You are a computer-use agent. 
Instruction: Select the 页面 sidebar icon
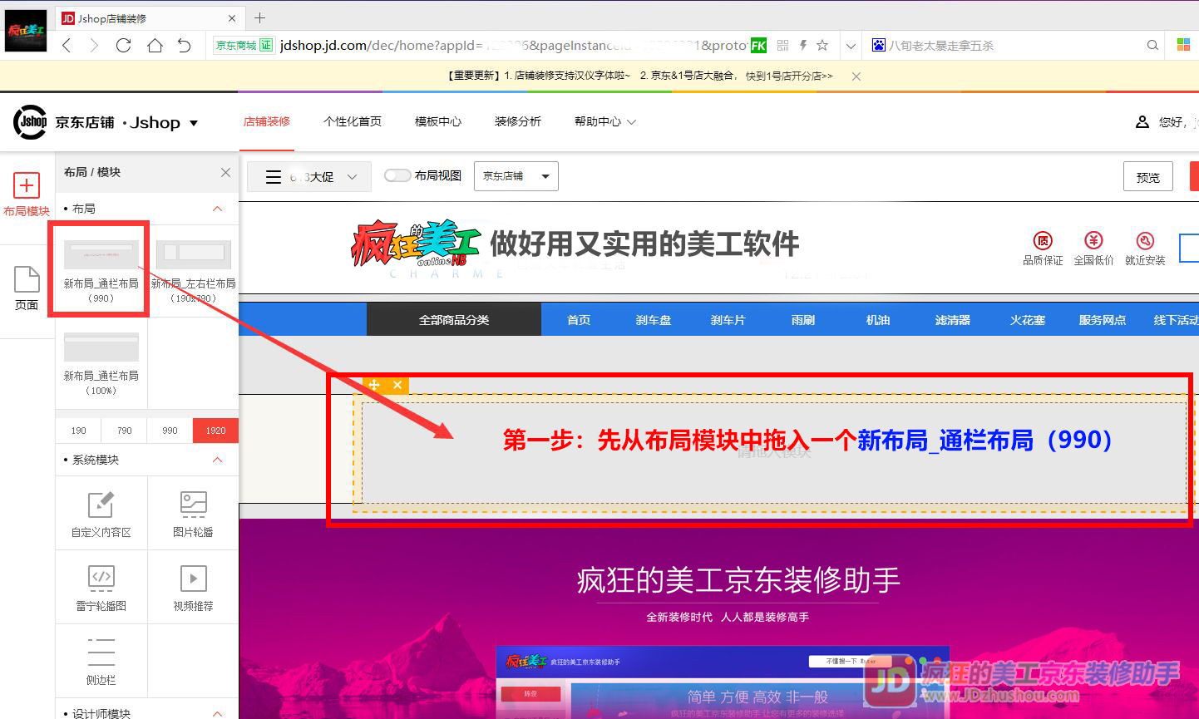[27, 289]
